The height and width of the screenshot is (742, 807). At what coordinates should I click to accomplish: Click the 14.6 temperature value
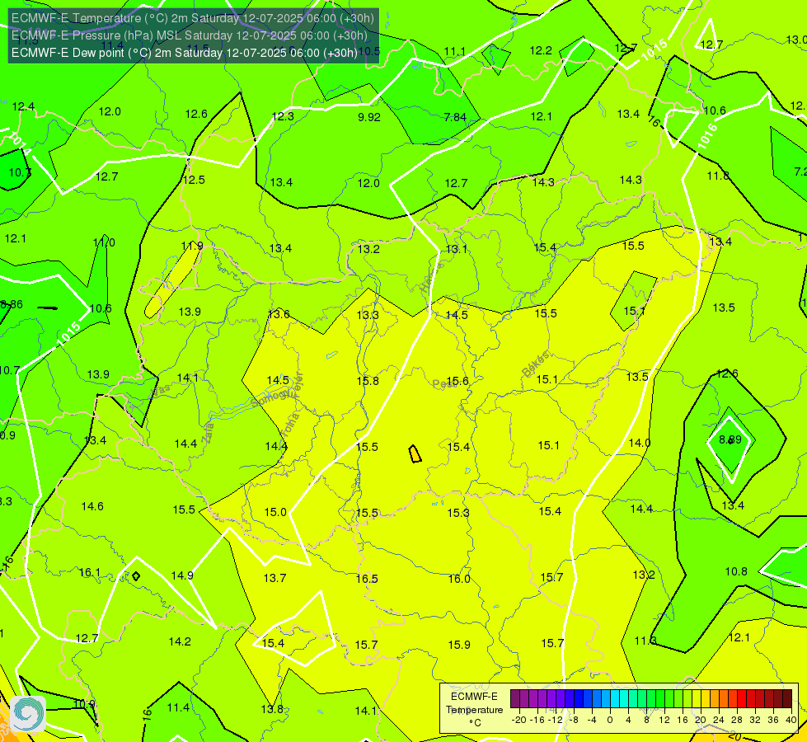pos(92,507)
